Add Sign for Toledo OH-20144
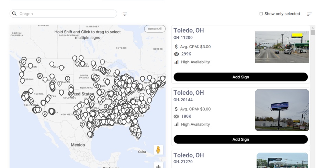 coord(240,139)
